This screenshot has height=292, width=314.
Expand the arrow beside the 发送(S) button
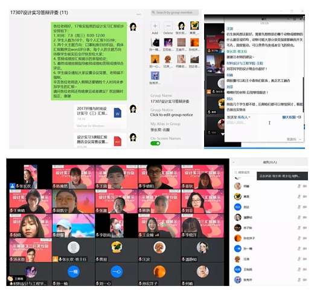(x=300, y=139)
